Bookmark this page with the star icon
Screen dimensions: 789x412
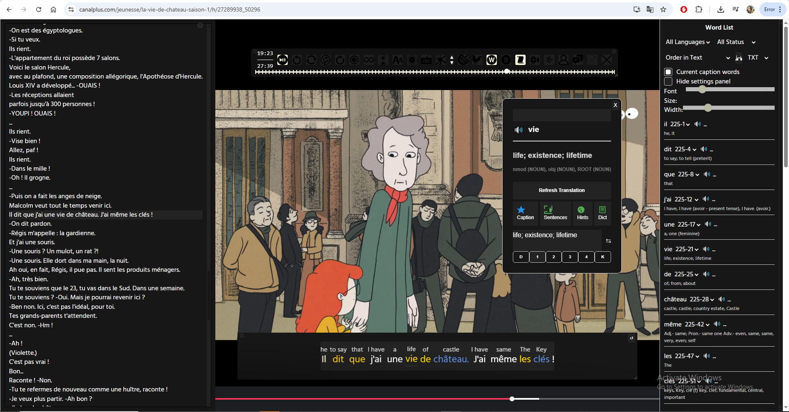tap(663, 9)
